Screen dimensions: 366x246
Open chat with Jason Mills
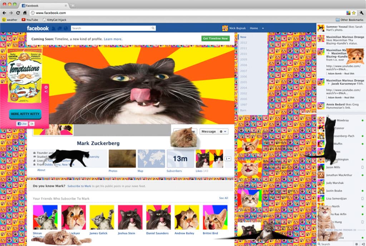pos(341,167)
